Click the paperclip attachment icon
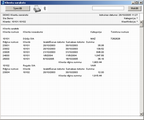Viewport: 144px width, 120px height. coord(45,8)
